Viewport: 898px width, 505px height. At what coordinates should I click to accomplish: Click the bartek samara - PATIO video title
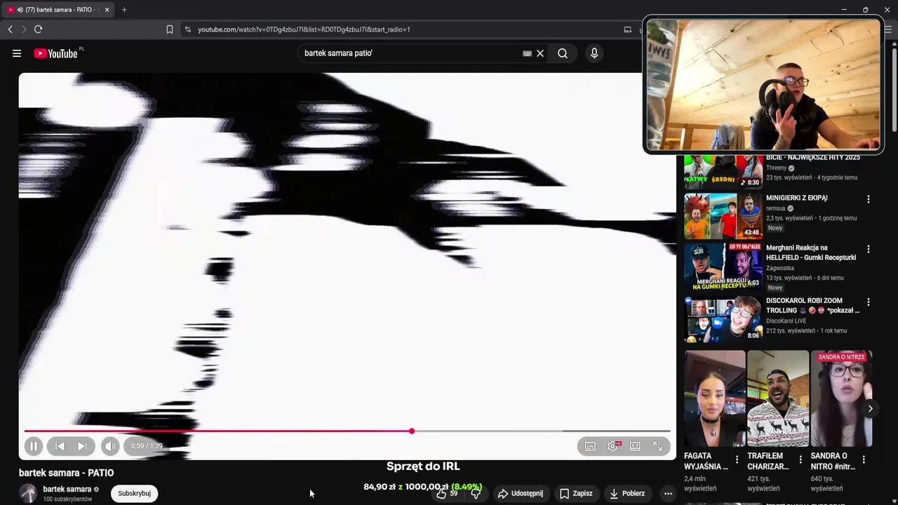tap(66, 473)
